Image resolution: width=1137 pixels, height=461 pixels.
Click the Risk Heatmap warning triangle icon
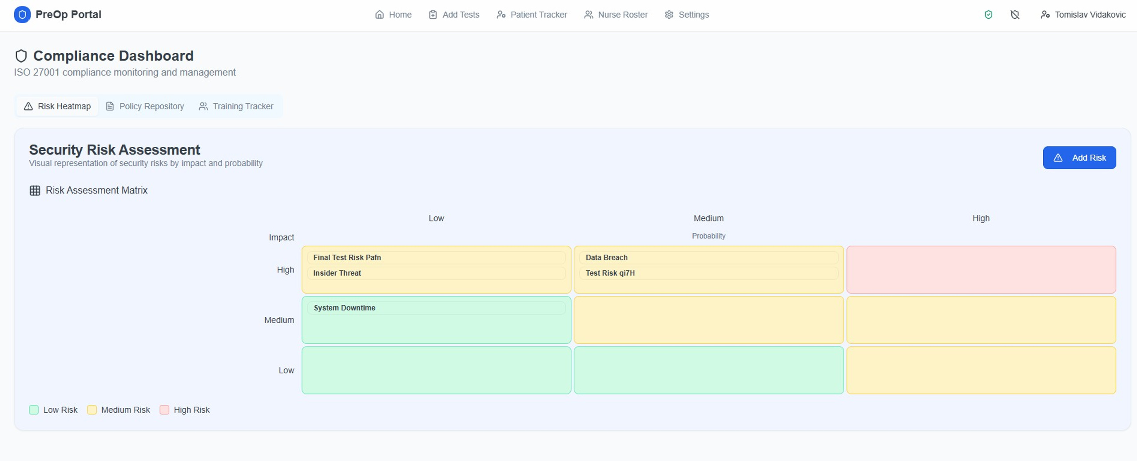point(28,106)
